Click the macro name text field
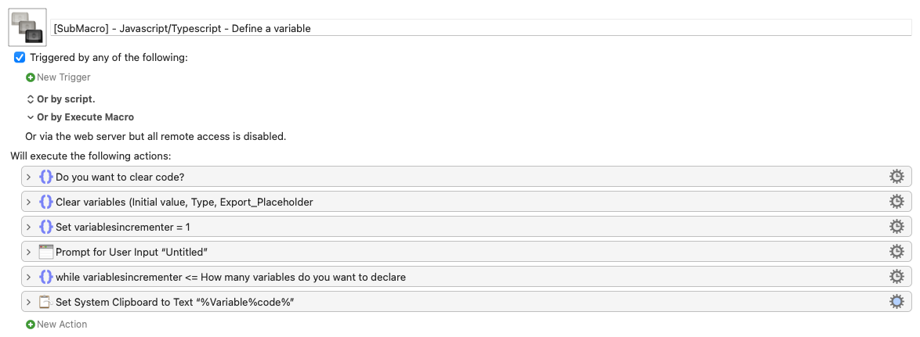Screen dimensions: 920x337 click(x=481, y=27)
